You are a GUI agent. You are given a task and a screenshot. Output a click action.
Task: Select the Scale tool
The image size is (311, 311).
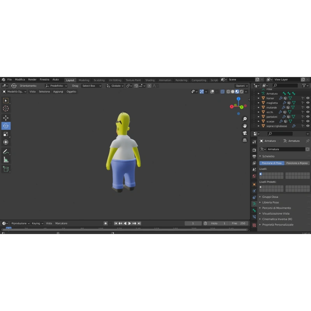click(x=6, y=134)
